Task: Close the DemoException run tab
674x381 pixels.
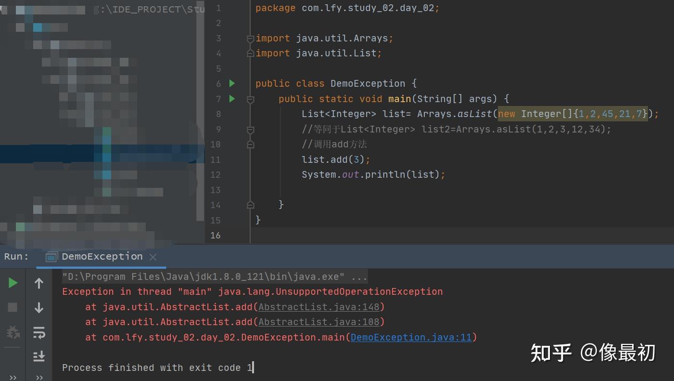Action: click(153, 257)
